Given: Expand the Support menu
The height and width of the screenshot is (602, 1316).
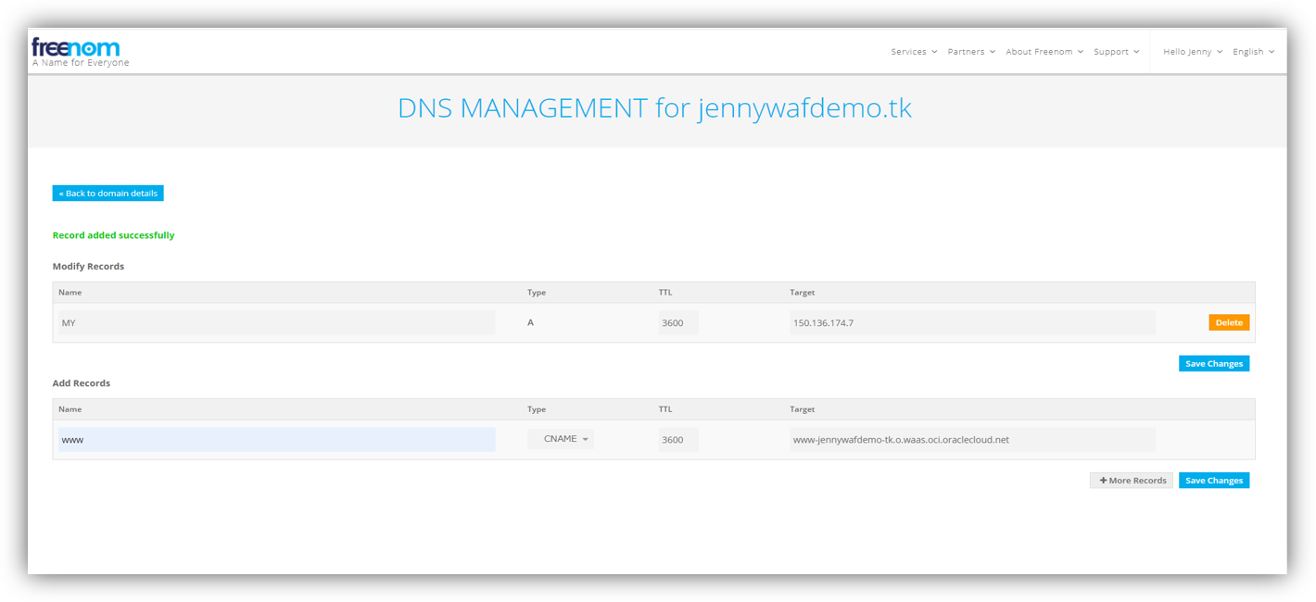Looking at the screenshot, I should [1116, 52].
